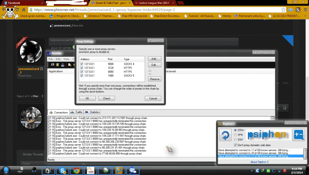
Task: Click the help question mark in Proxy Settings
Action: [150, 40]
